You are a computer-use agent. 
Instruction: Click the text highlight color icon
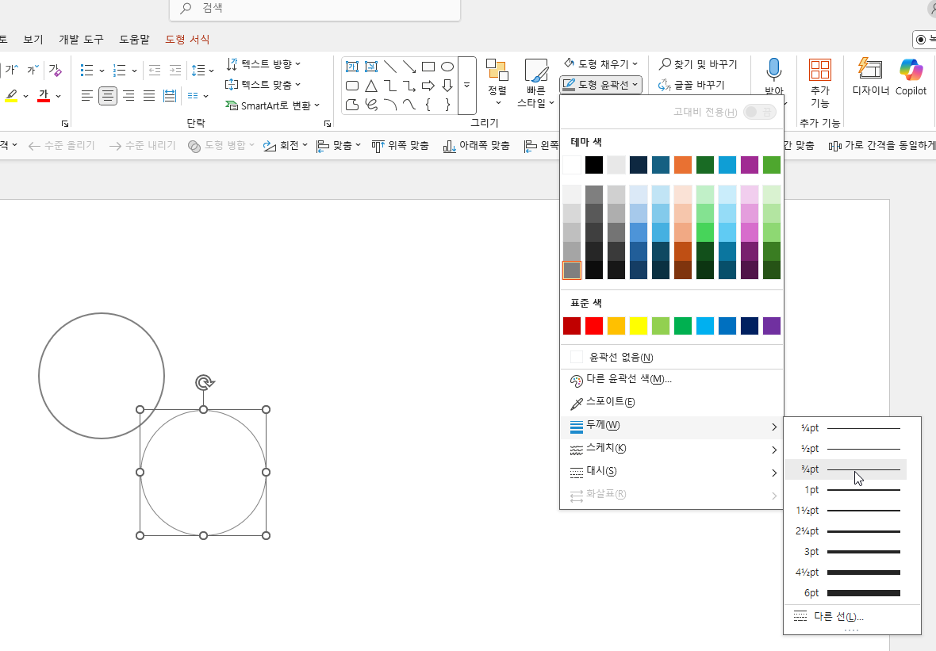coord(11,96)
